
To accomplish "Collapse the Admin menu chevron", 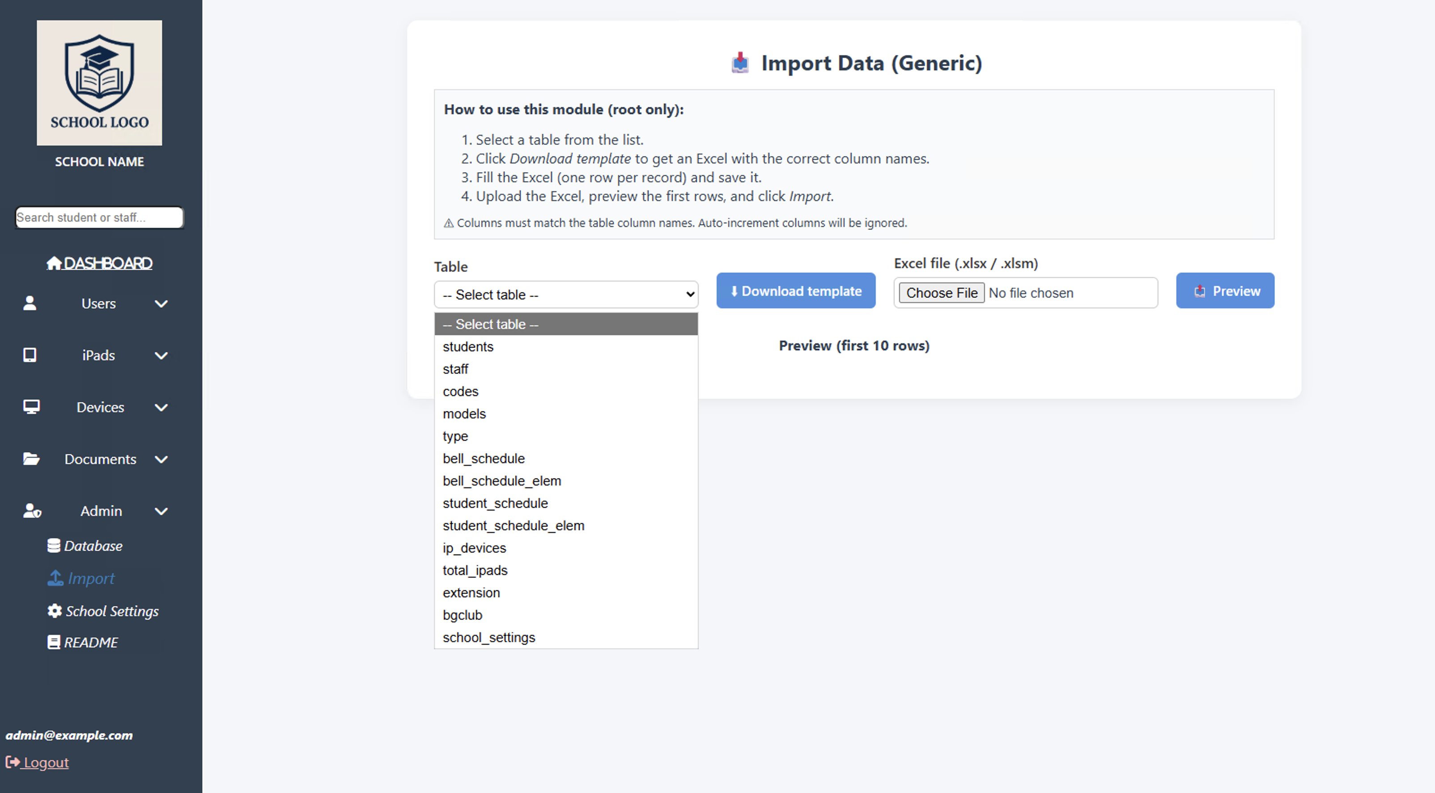I will tap(161, 511).
